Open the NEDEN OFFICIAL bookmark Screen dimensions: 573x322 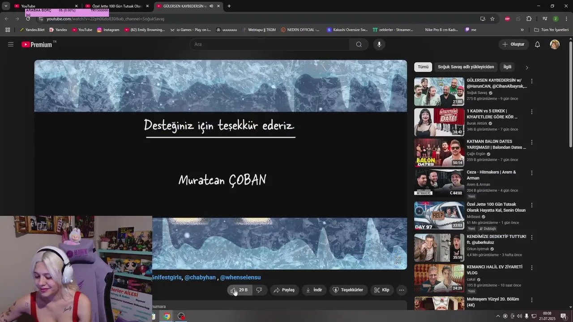300,30
